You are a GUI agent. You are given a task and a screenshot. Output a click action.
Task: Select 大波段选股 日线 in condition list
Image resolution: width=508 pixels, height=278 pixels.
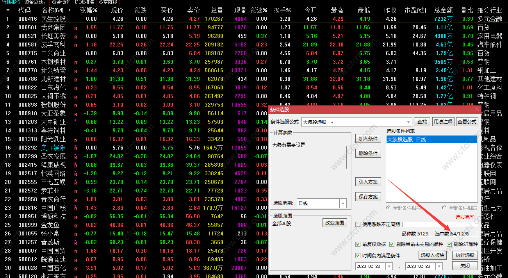click(431, 139)
